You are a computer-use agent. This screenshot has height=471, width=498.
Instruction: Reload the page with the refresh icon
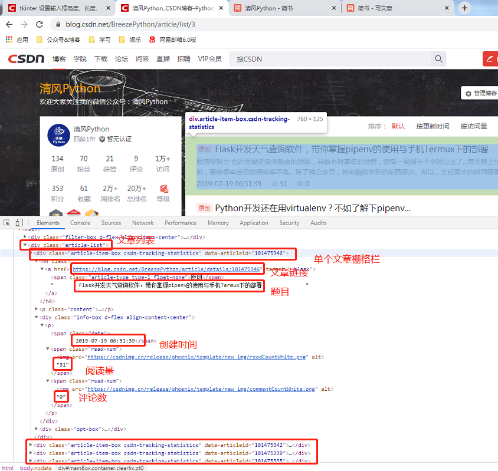(40, 24)
